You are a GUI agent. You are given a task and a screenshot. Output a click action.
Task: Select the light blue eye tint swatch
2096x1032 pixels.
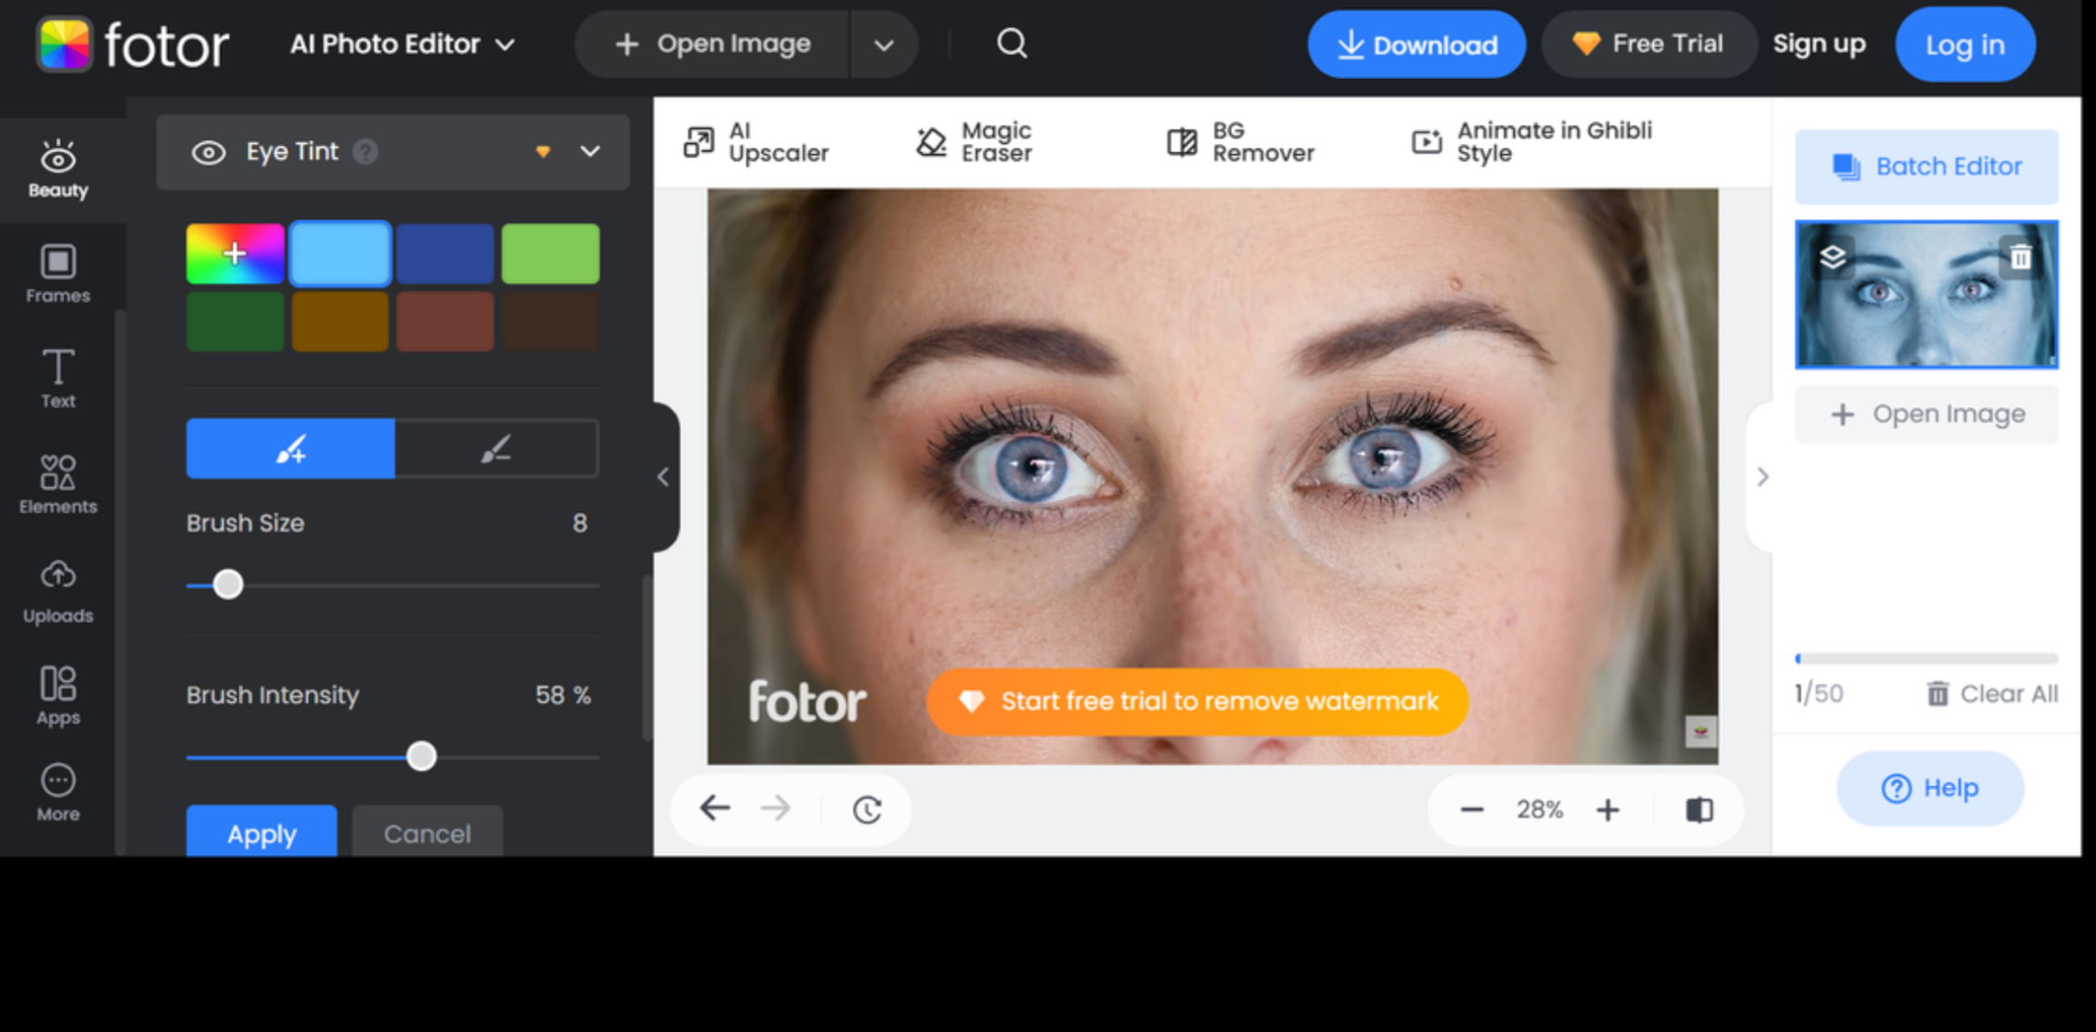340,252
